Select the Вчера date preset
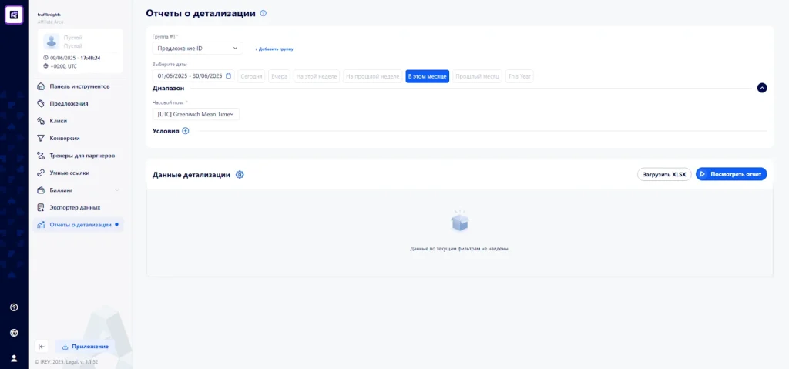This screenshot has width=789, height=369. [x=279, y=76]
